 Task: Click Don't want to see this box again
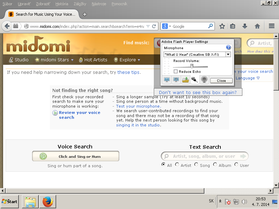(x=198, y=92)
